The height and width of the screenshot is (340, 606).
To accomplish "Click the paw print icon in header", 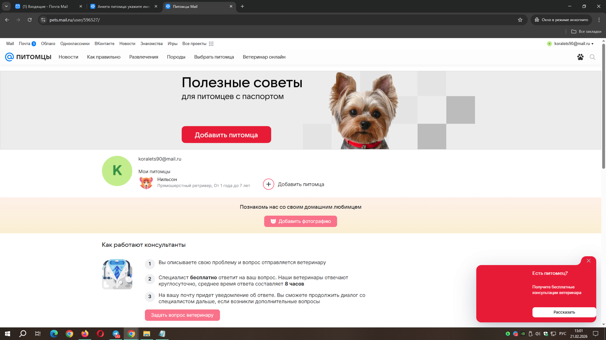I will pyautogui.click(x=580, y=57).
